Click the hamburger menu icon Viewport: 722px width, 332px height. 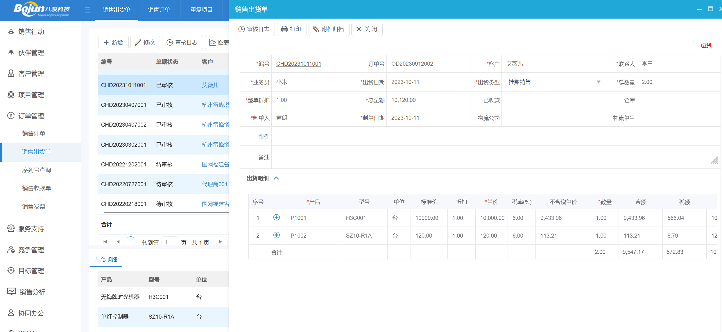pos(87,10)
